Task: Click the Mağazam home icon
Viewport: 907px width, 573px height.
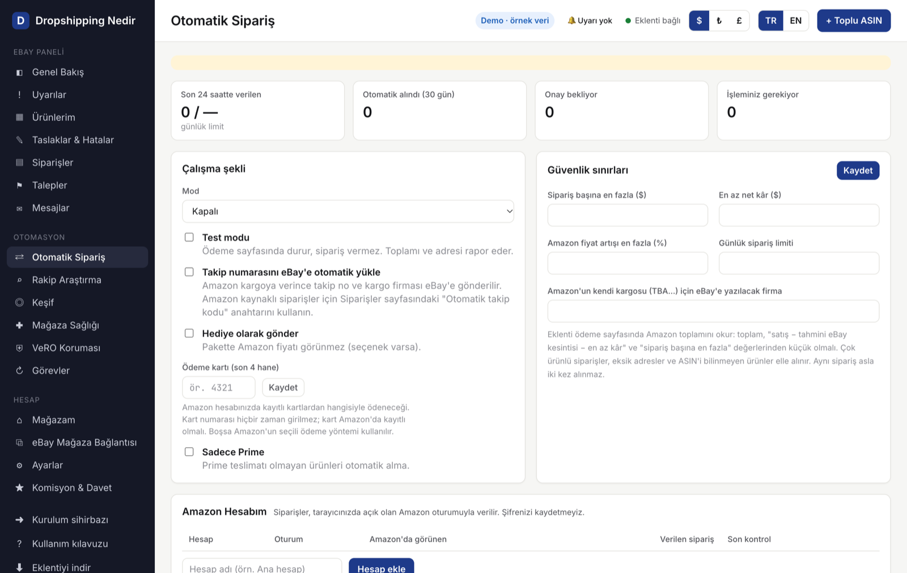Action: point(19,420)
